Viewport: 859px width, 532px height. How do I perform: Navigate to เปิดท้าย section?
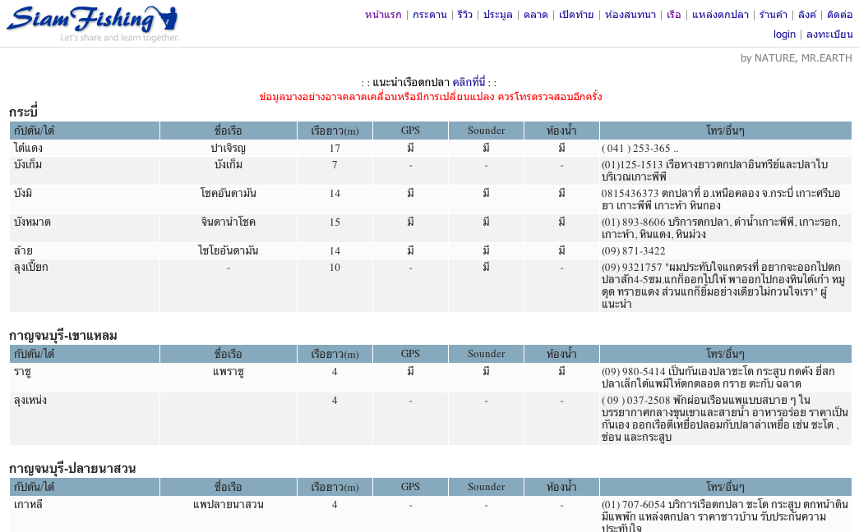click(576, 15)
